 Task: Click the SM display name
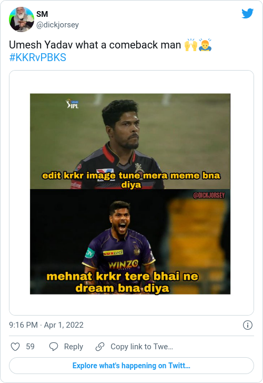click(42, 14)
